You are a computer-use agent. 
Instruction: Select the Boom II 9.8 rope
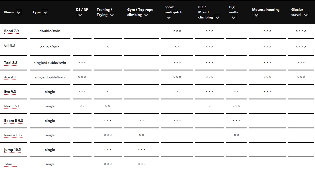[x=14, y=121]
